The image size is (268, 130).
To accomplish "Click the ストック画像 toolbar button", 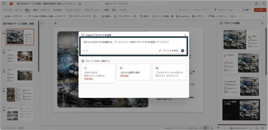I will (x=160, y=16).
